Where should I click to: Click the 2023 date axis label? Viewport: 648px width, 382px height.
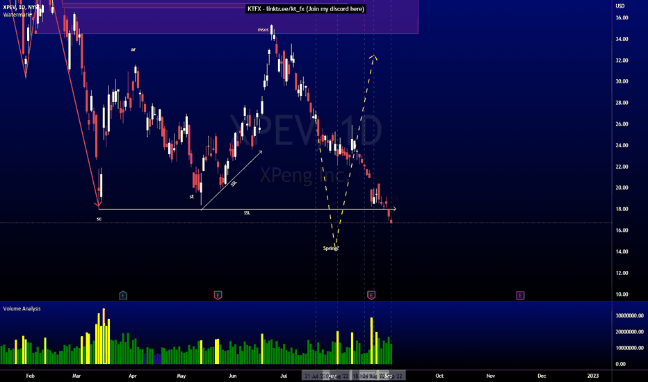click(593, 376)
